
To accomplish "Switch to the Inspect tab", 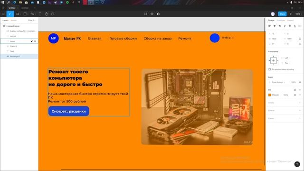I will (x=290, y=20).
